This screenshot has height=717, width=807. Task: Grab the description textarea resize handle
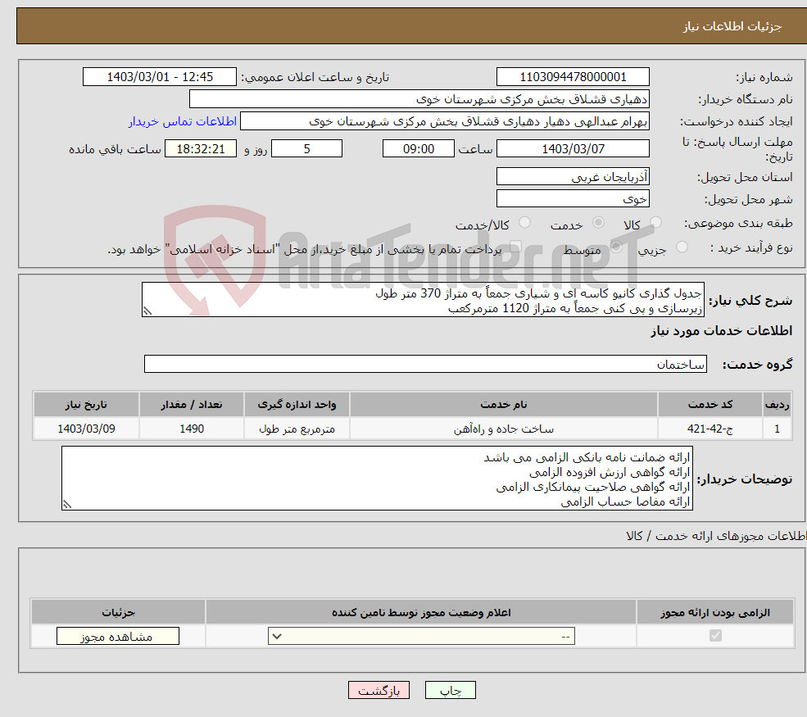pyautogui.click(x=147, y=311)
